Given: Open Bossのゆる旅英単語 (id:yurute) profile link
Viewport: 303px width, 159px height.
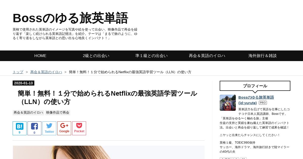Looking at the screenshot, I should (x=256, y=100).
